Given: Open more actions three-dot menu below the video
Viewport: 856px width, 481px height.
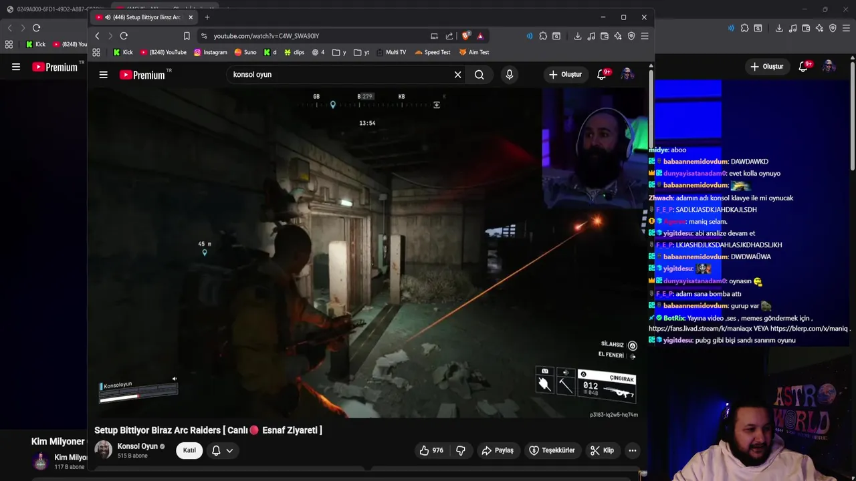Looking at the screenshot, I should click(x=632, y=450).
